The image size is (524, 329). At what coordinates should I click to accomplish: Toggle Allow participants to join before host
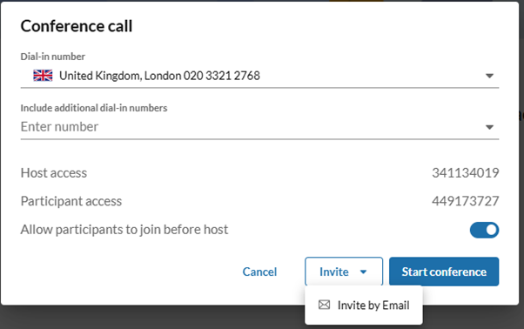[484, 230]
